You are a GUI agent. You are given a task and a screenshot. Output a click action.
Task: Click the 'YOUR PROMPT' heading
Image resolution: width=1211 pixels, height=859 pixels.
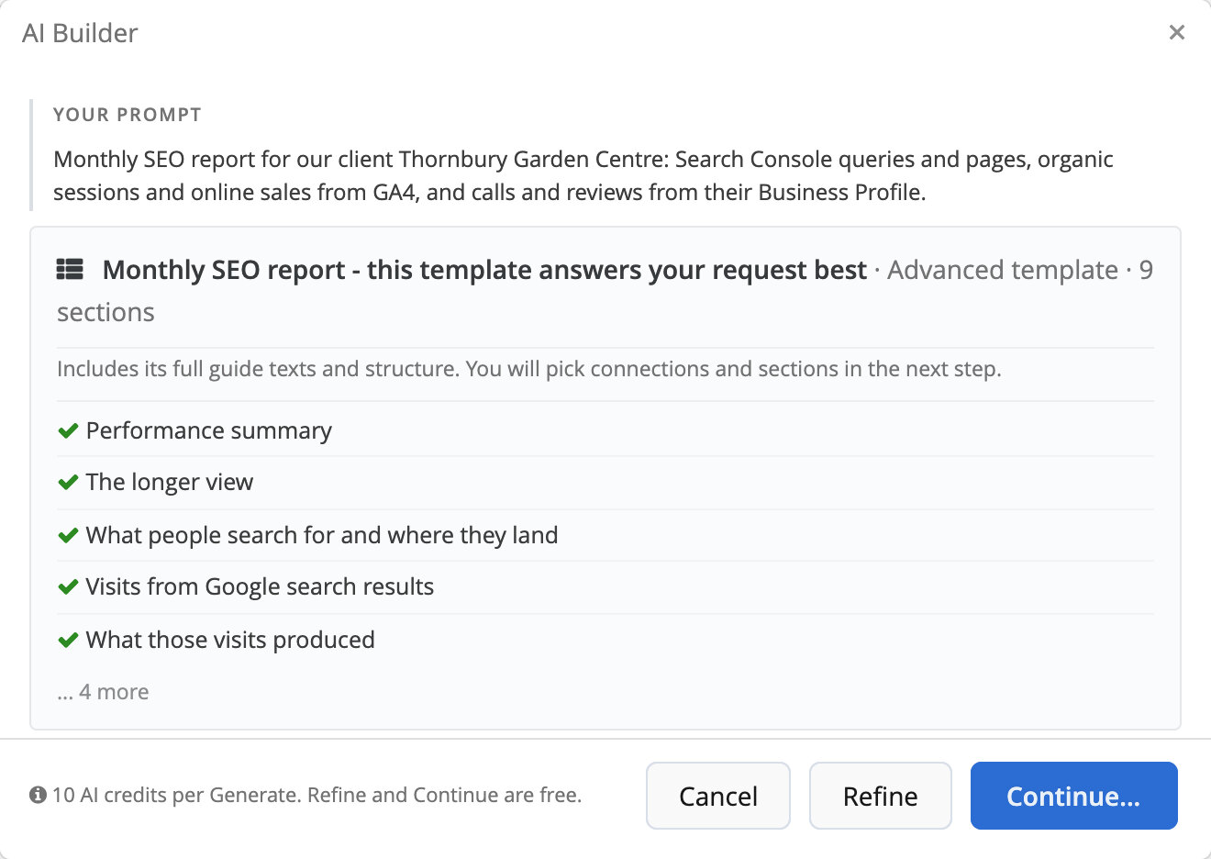click(128, 115)
